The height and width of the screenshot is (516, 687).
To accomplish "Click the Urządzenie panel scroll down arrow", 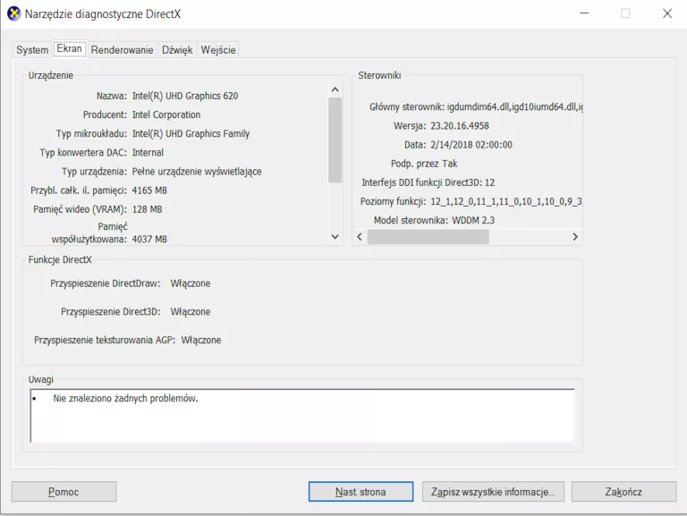I will (335, 236).
